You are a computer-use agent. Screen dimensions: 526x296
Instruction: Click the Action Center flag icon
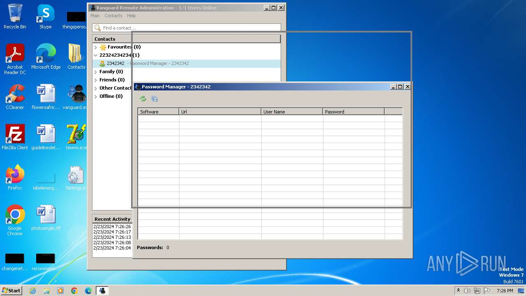pyautogui.click(x=487, y=291)
